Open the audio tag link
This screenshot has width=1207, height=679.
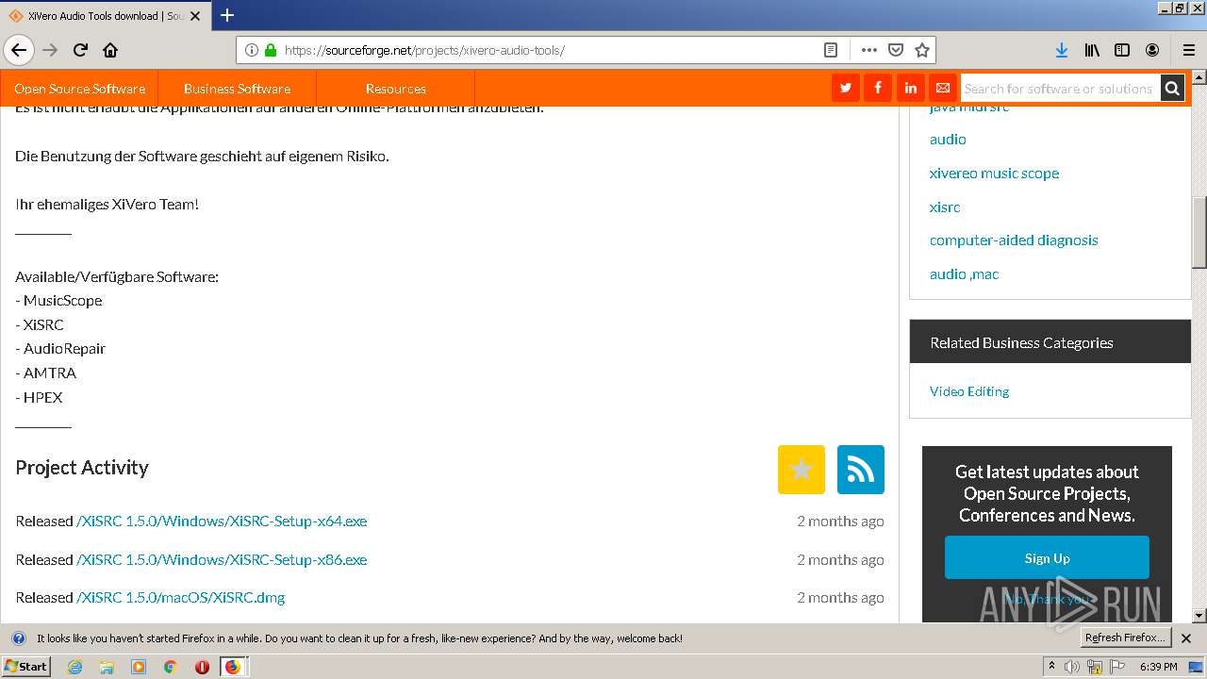click(948, 139)
